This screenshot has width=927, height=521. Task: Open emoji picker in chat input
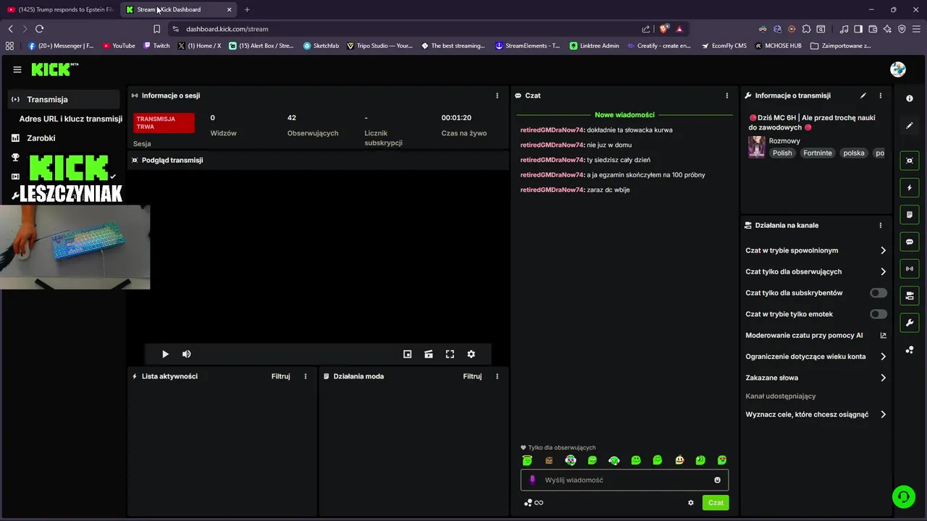tap(718, 480)
